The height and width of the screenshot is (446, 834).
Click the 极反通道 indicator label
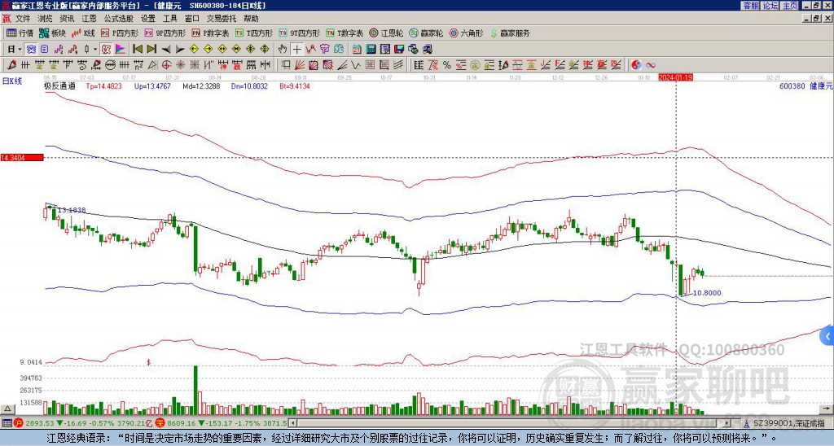tap(59, 85)
